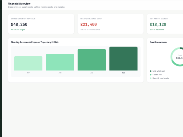Click the 'Fleet & fuel' legend label
Viewport: 183px width, 137px height.
coord(157,75)
